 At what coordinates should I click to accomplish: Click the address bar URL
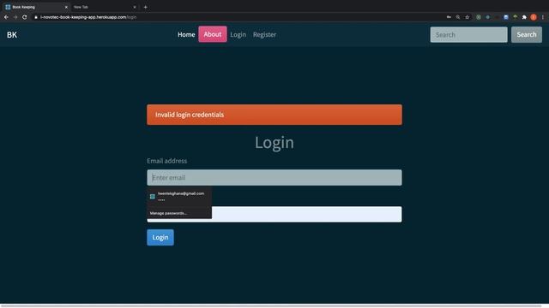88,17
